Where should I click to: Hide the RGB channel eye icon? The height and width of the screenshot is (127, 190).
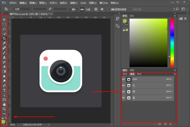[x=123, y=79]
